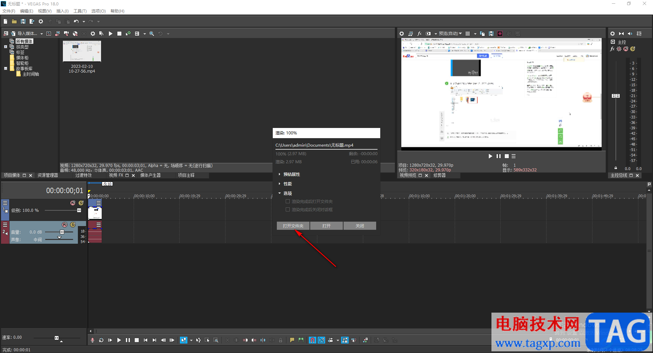Click the lock event icon in the bottom toolbar

coord(281,340)
